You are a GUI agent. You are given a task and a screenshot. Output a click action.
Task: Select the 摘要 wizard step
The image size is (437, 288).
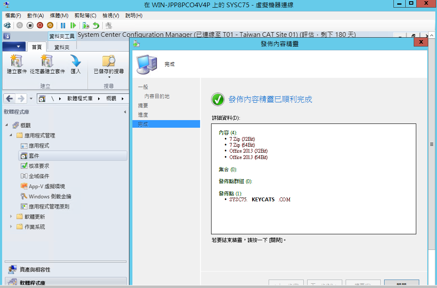[143, 106]
